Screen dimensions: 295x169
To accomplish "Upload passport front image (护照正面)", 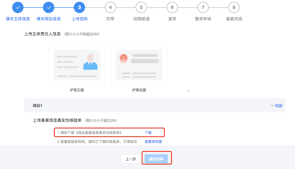I will (77, 65).
